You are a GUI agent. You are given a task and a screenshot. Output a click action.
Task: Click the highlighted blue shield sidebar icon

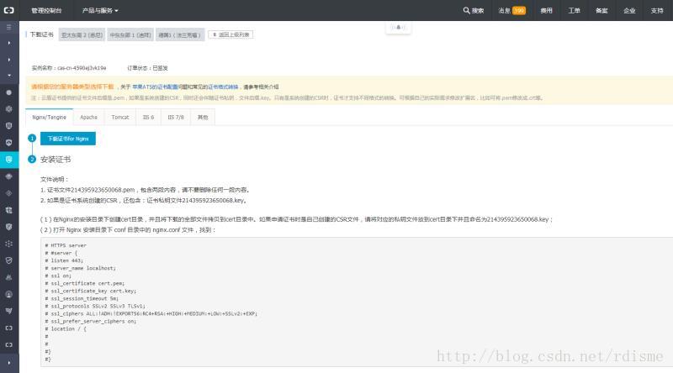9,160
